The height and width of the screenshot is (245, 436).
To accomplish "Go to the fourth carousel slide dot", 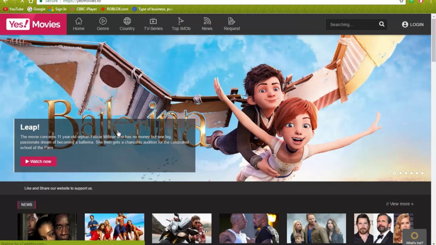I will click(411, 173).
